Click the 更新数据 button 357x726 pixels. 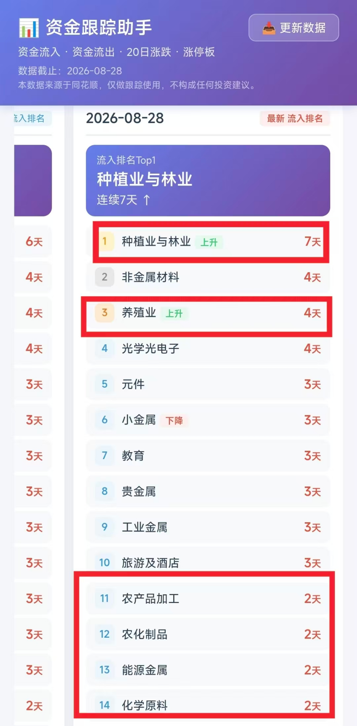pyautogui.click(x=294, y=28)
